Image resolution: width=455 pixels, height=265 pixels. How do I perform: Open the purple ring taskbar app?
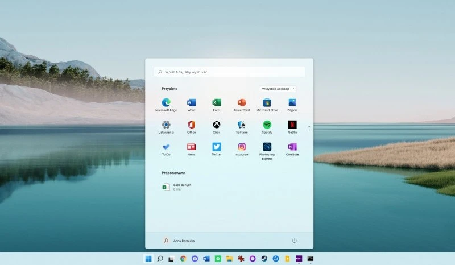point(253,259)
